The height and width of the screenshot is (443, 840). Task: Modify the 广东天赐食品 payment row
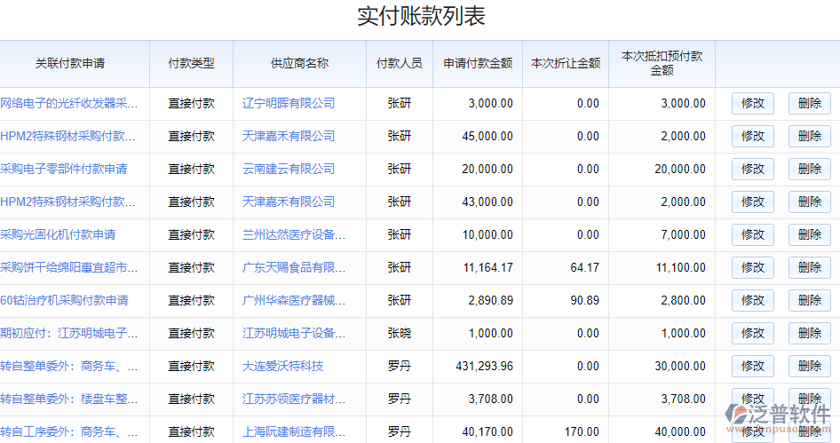[753, 267]
